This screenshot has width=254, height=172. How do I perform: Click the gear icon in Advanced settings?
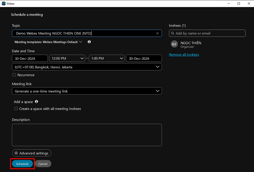click(x=16, y=153)
